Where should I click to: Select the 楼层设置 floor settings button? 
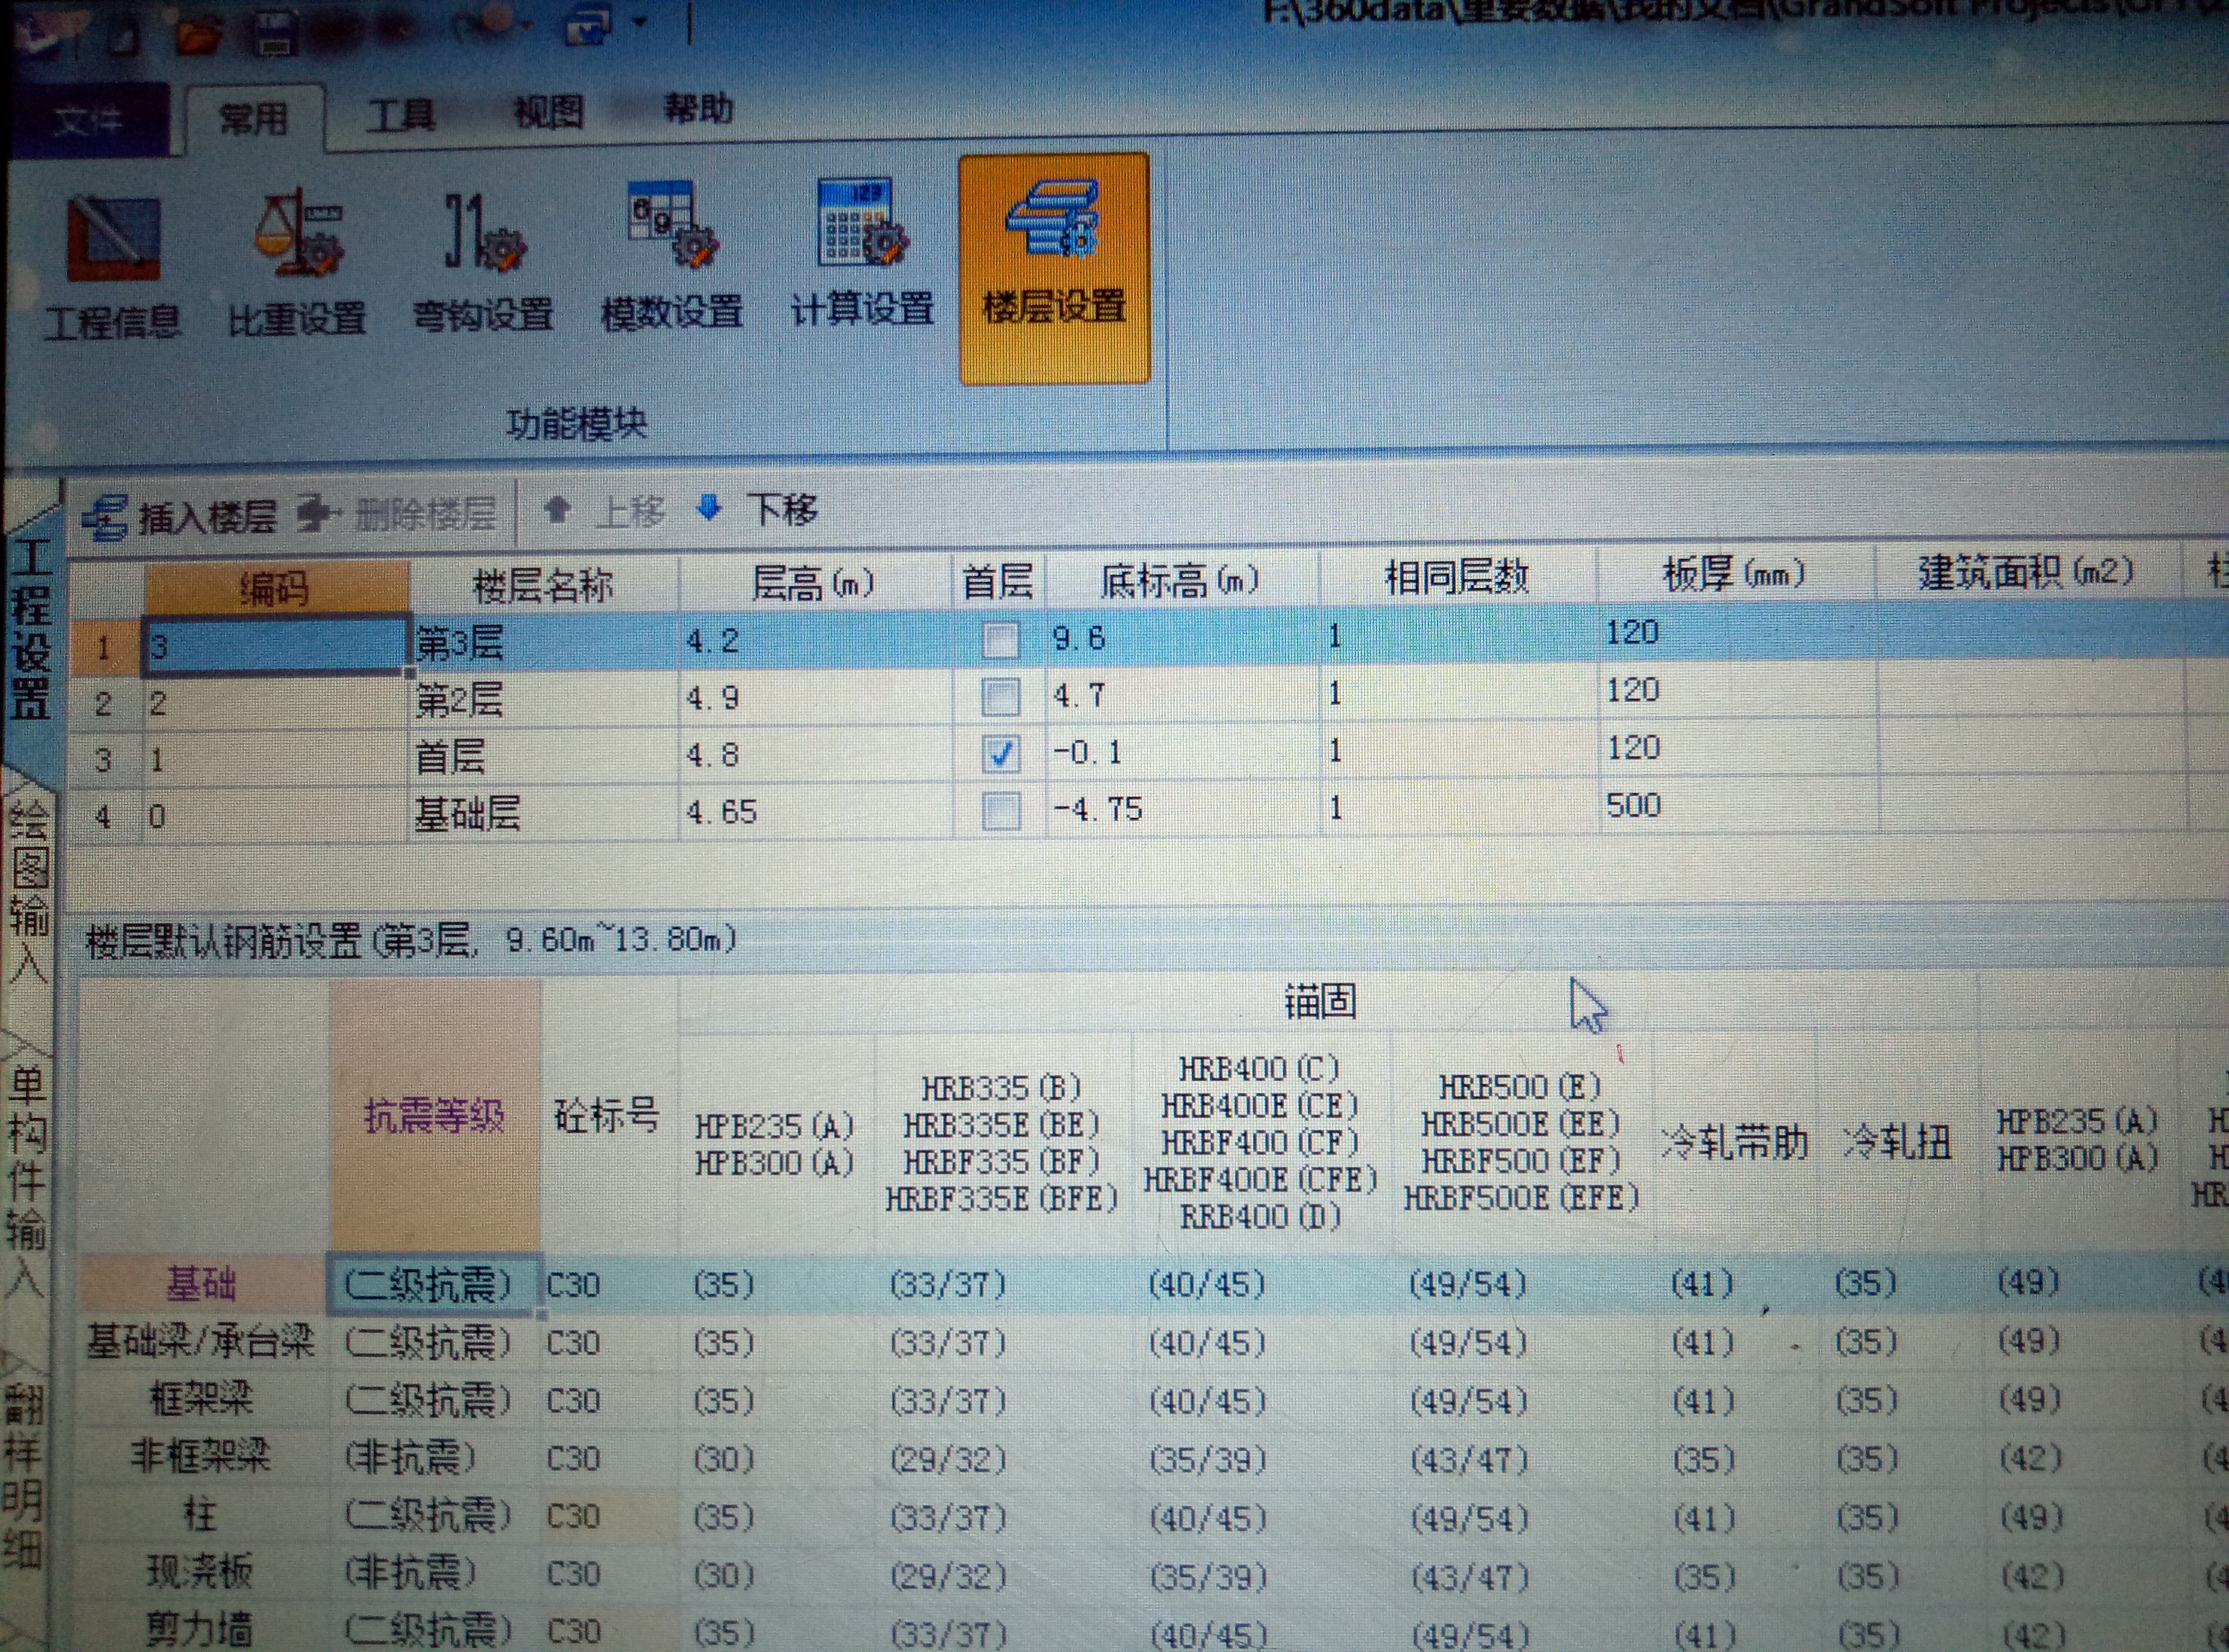pyautogui.click(x=1055, y=268)
